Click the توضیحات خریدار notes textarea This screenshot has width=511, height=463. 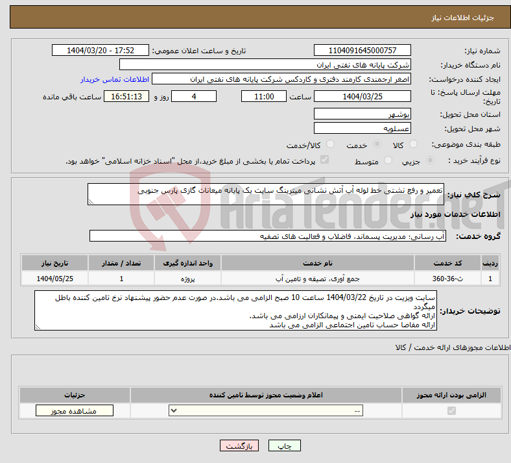tap(235, 310)
